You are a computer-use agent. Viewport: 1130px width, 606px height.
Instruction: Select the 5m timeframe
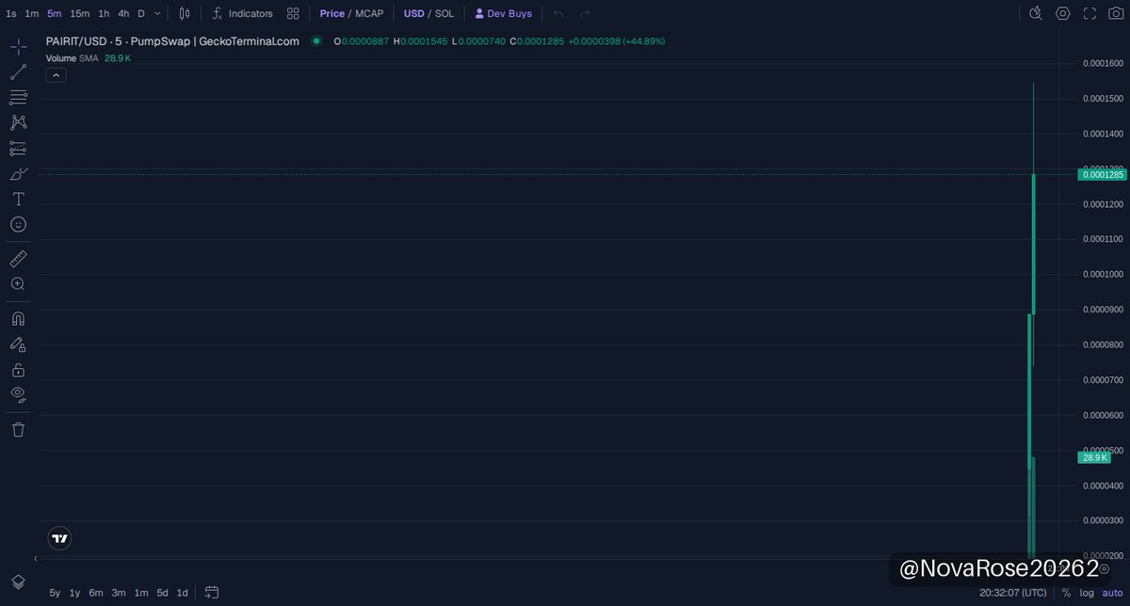(x=55, y=13)
